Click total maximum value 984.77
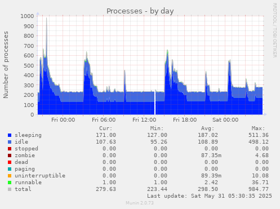The width and height of the screenshot is (280, 209). click(259, 189)
